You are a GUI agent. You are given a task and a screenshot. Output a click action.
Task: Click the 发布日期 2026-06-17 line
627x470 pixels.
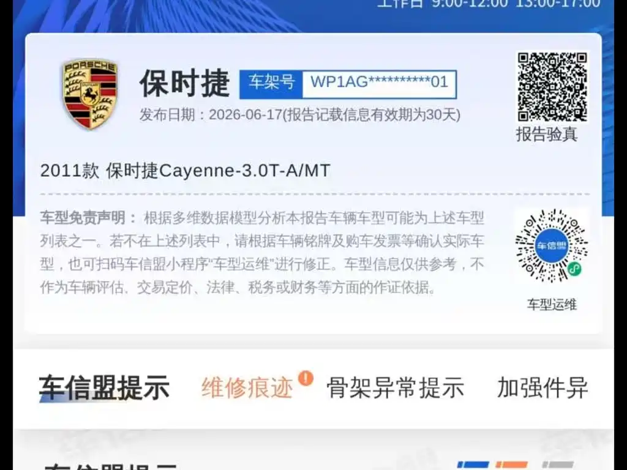pyautogui.click(x=300, y=115)
